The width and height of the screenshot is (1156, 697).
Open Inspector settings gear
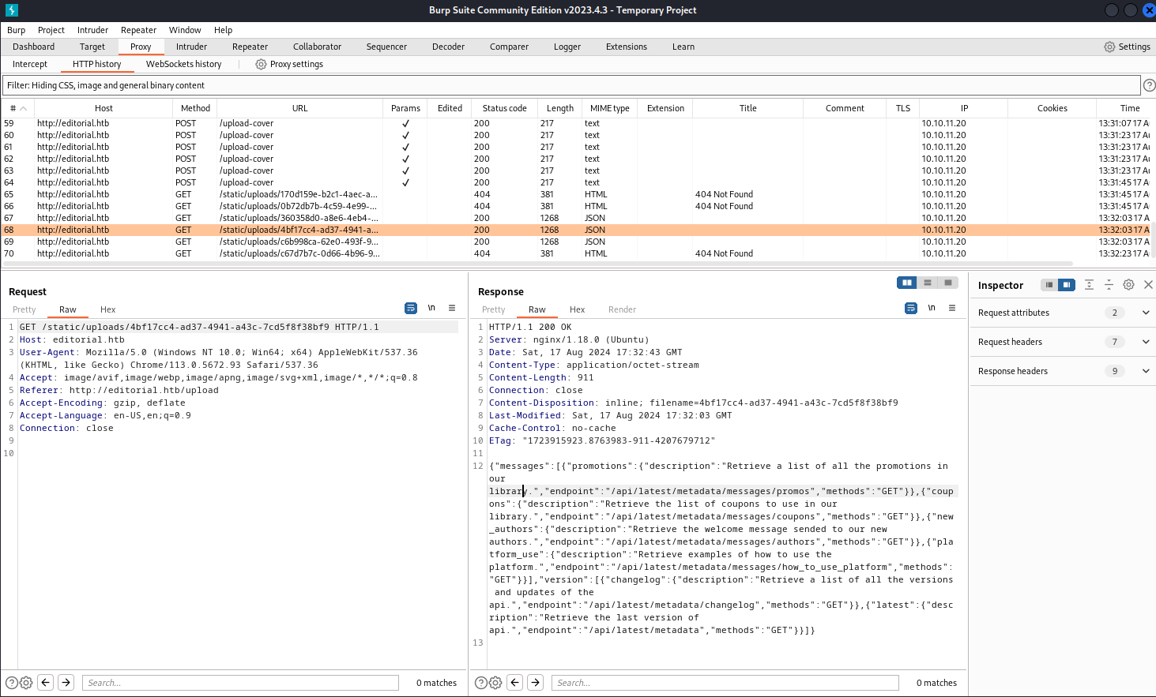coord(1128,285)
